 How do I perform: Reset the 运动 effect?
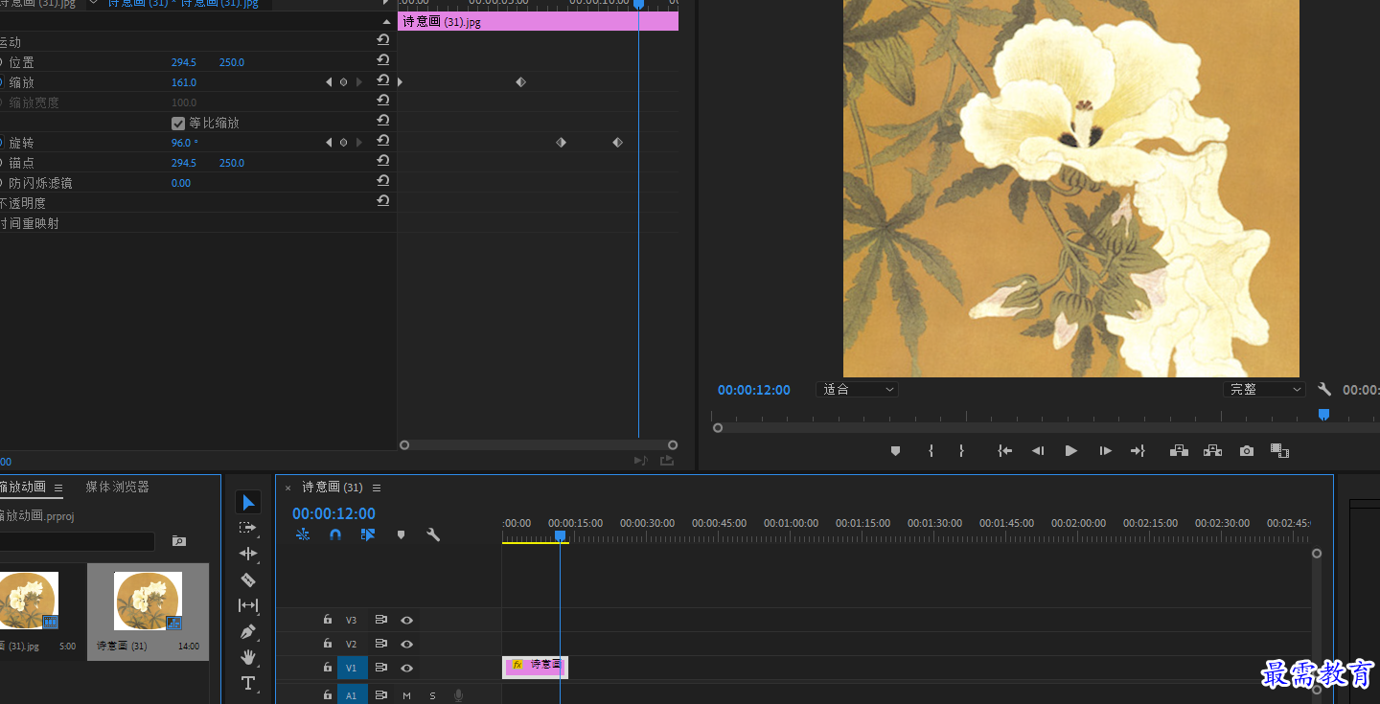[383, 41]
